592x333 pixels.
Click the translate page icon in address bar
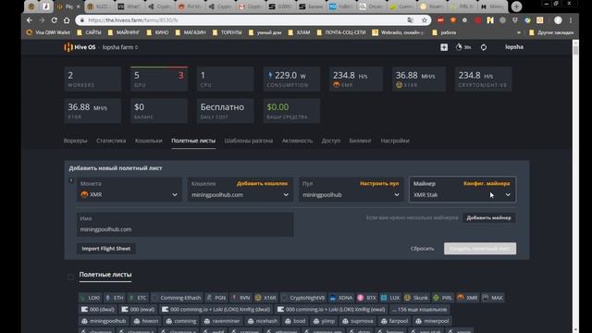pos(411,20)
